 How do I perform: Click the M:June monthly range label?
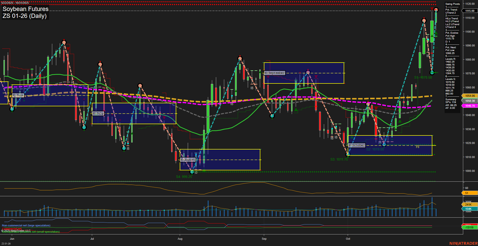click(x=18, y=95)
